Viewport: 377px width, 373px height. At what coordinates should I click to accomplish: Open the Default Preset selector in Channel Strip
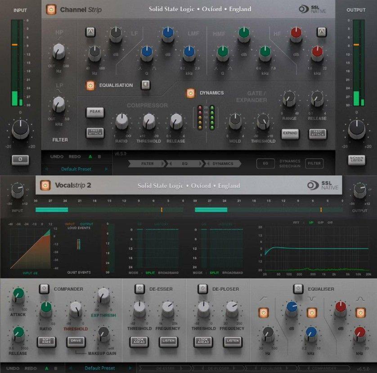point(76,170)
